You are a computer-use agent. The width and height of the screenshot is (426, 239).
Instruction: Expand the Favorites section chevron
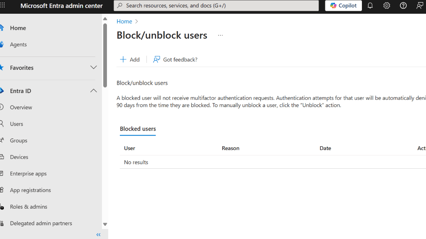[94, 67]
